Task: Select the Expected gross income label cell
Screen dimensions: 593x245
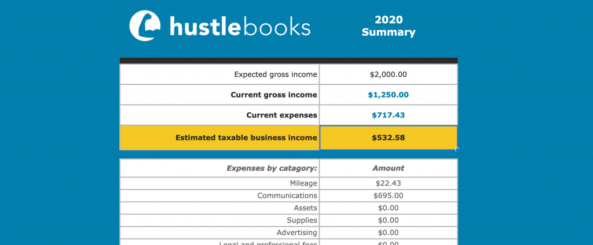Action: [219, 75]
